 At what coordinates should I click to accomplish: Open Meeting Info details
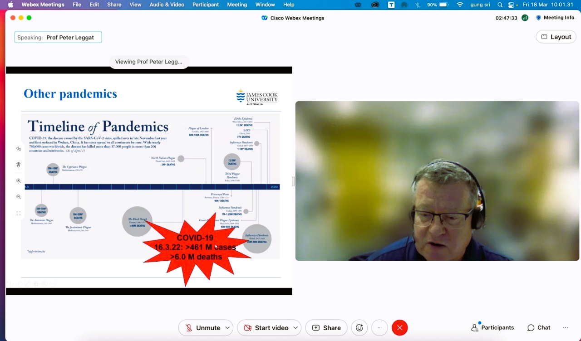(555, 18)
